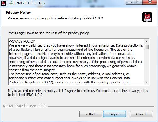Cancel the miniPNG installation
158x122 pixels.
pyautogui.click(x=141, y=114)
